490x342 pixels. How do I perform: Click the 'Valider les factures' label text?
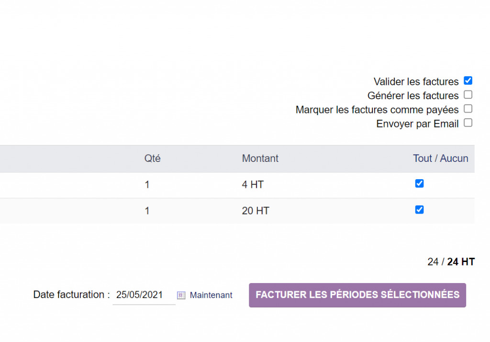click(x=416, y=82)
